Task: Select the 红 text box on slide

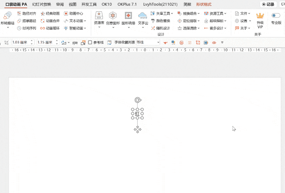Action: 137,114
